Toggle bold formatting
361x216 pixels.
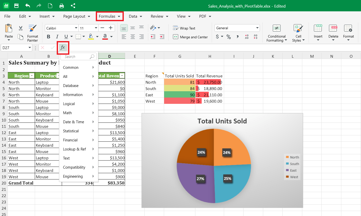coord(48,37)
